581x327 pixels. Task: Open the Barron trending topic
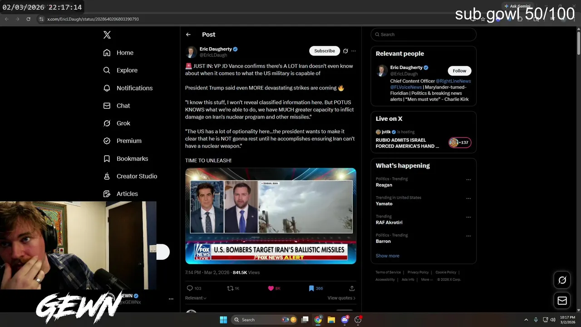click(x=383, y=241)
